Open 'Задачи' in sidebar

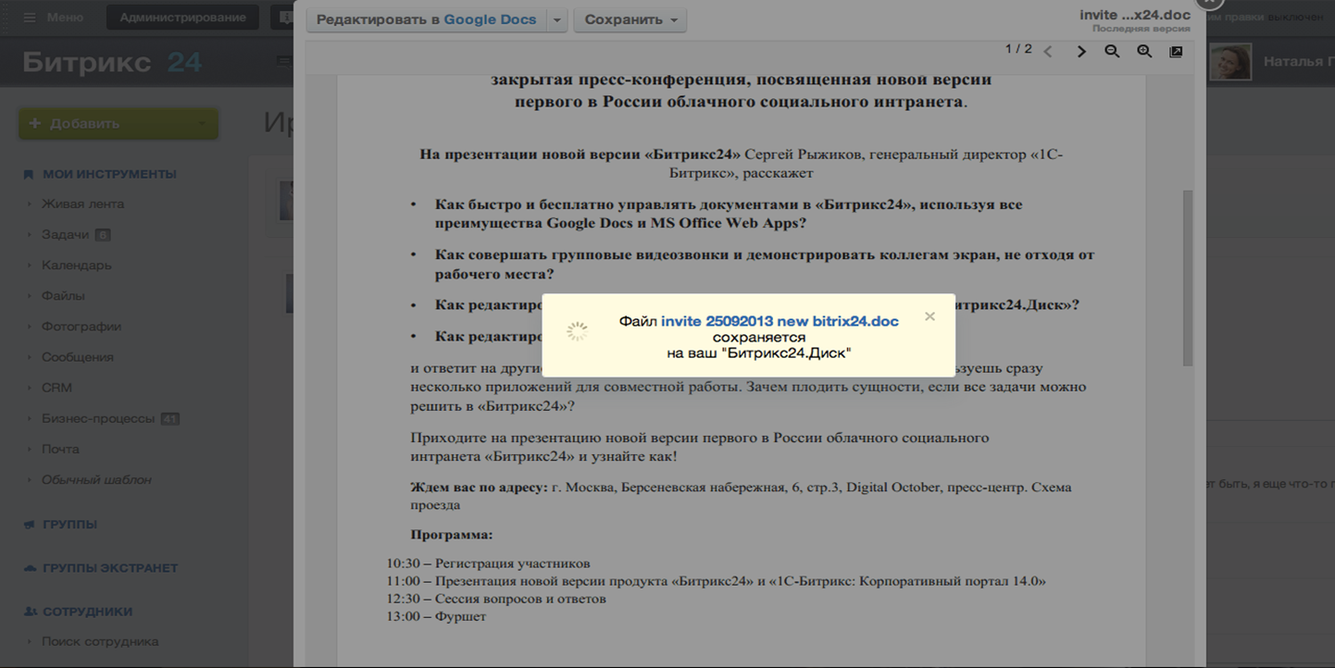(x=65, y=234)
